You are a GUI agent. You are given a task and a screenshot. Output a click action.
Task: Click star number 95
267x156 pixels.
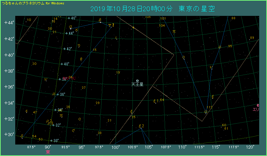[x=230, y=46]
